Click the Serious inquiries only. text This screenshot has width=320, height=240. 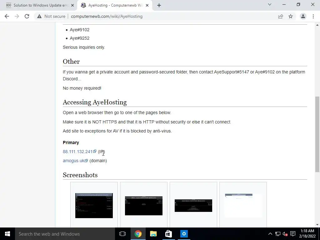(84, 47)
